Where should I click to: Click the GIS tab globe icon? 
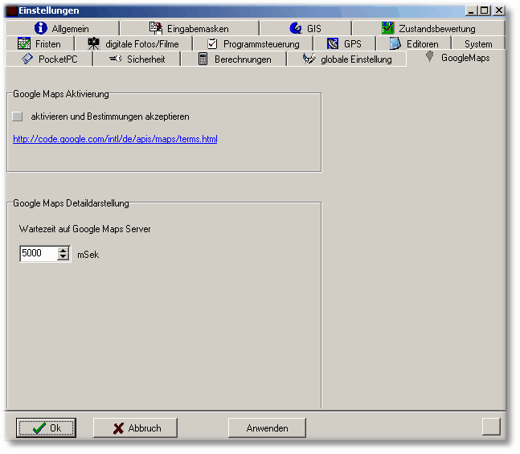pyautogui.click(x=295, y=28)
